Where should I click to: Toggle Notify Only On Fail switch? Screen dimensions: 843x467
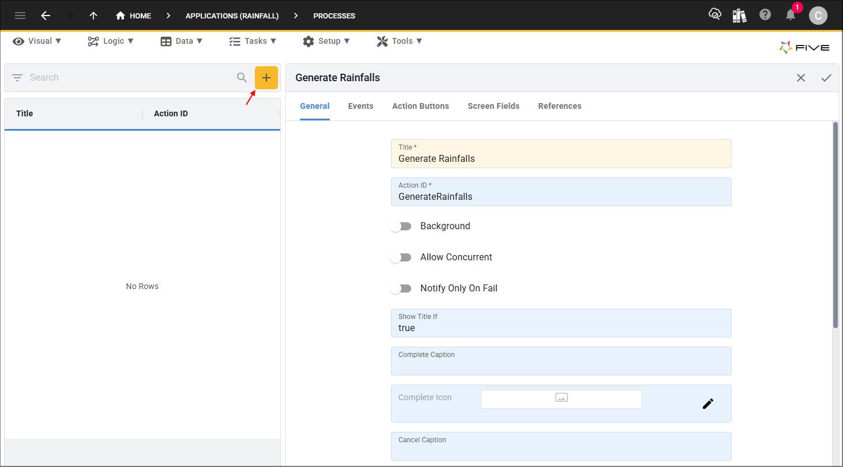click(401, 288)
